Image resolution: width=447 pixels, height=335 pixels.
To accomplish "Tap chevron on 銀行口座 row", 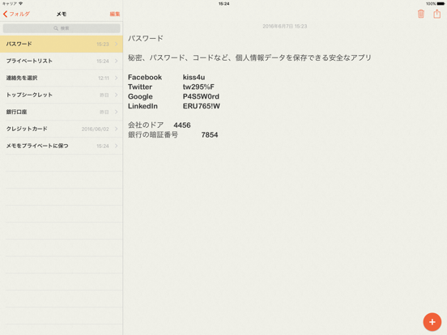I will click(117, 112).
